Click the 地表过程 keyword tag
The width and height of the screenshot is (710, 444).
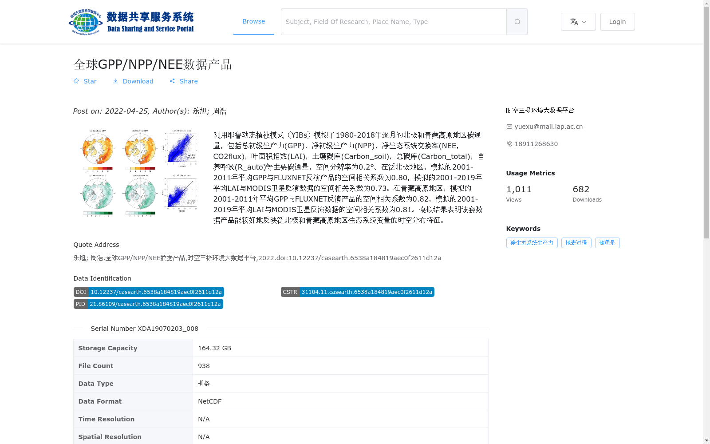pyautogui.click(x=576, y=243)
